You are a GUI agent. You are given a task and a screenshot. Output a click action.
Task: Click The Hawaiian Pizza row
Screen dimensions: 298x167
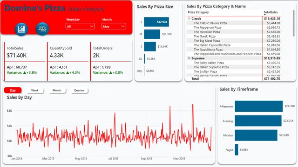click(234, 32)
